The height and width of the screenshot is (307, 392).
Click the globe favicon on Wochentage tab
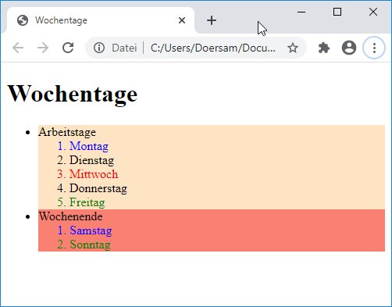(x=23, y=20)
